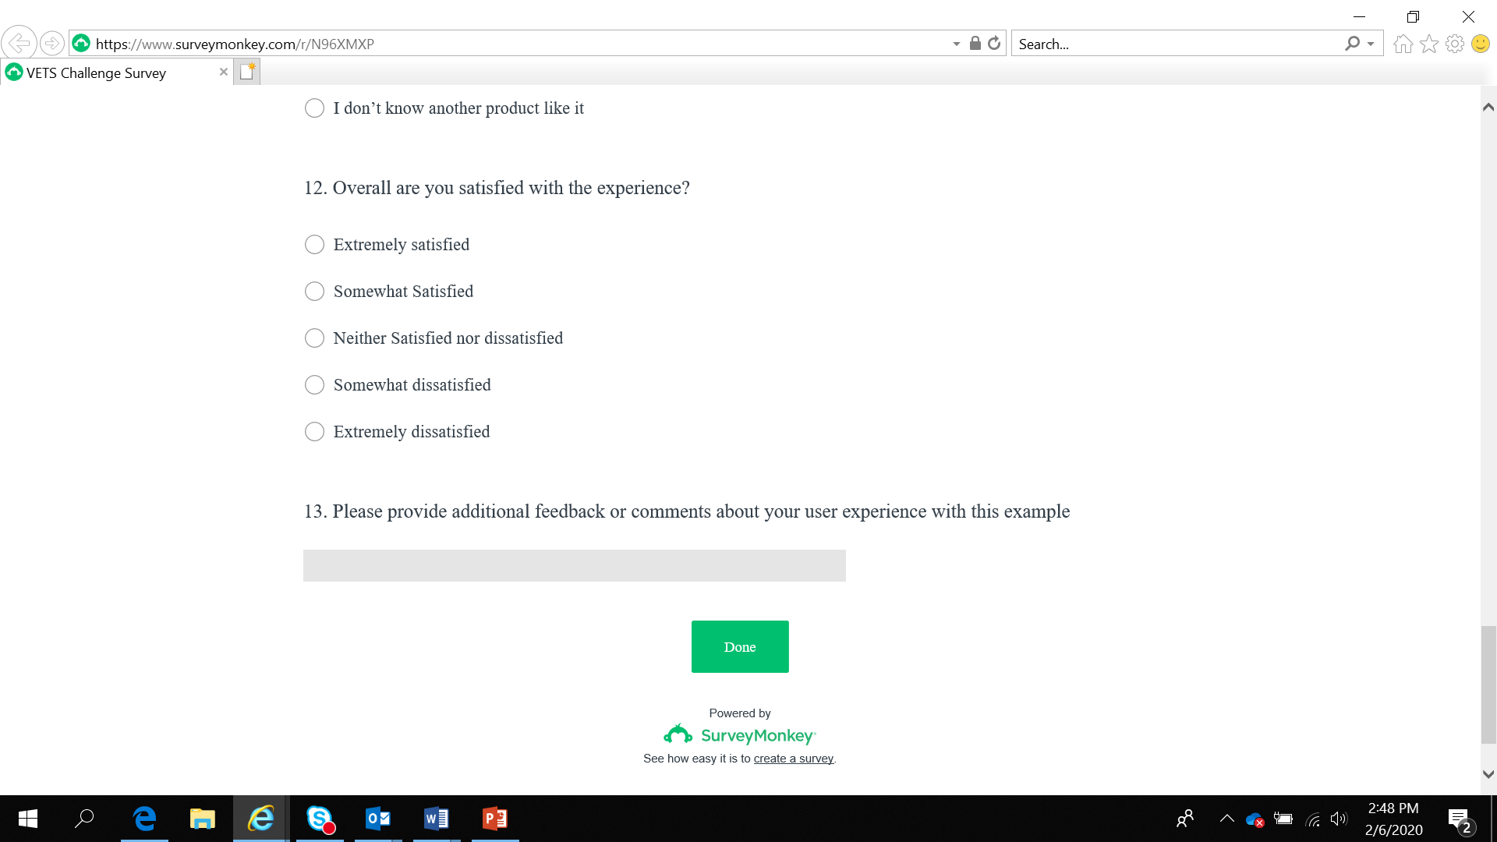Open the Favorites star icon
Viewport: 1497px width, 842px height.
[x=1428, y=44]
